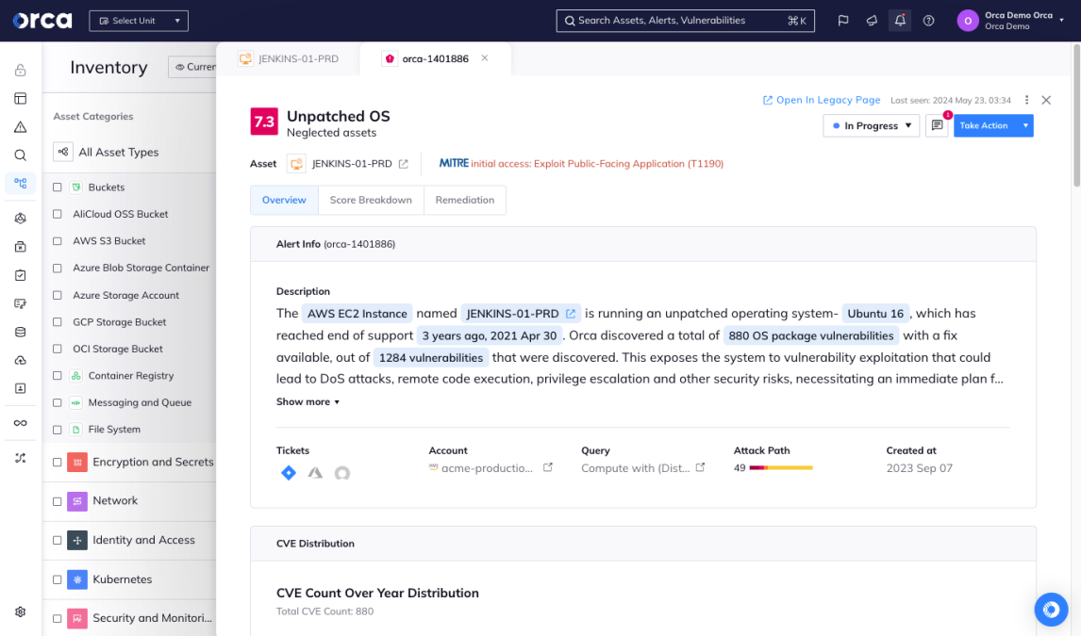
Task: Open the user account dropdown arrow
Action: click(1061, 21)
